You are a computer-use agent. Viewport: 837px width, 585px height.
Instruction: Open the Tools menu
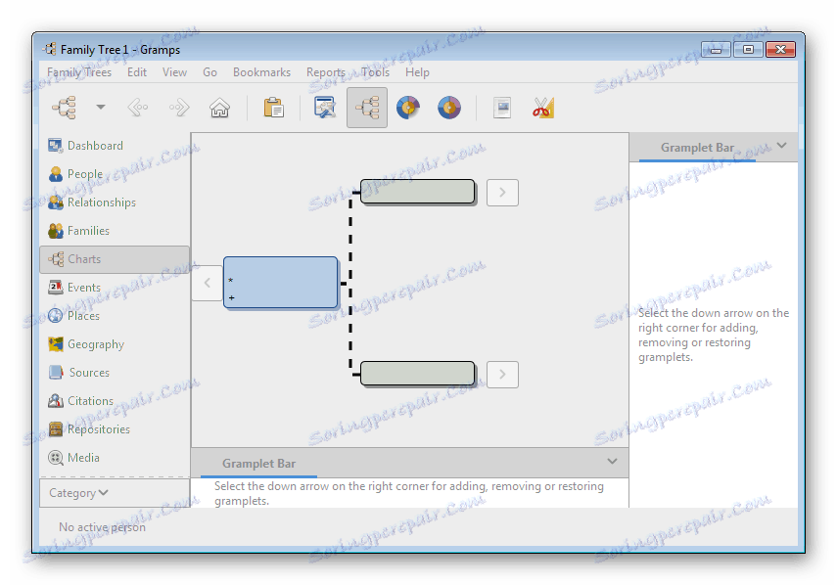coord(375,72)
